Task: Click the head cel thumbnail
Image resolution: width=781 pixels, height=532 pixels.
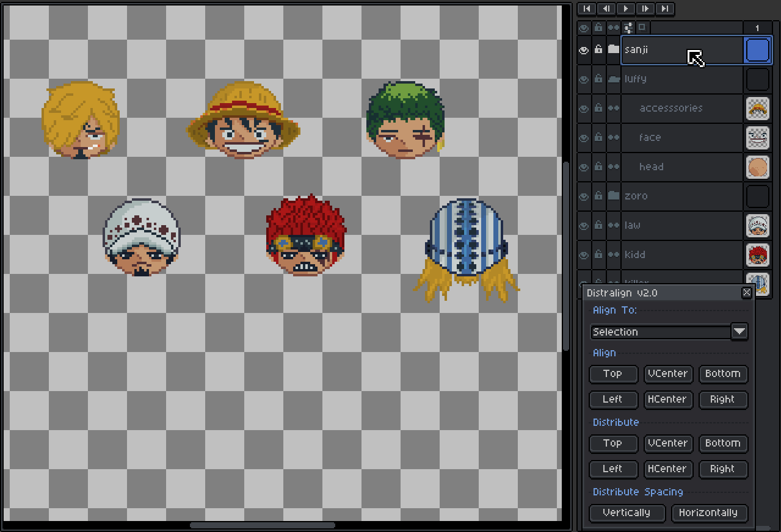Action: pos(758,167)
